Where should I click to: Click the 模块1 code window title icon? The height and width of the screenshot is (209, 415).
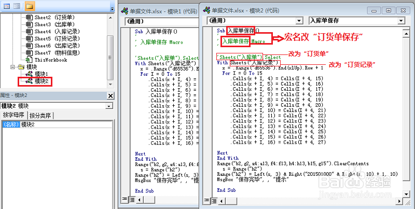[x=125, y=11]
